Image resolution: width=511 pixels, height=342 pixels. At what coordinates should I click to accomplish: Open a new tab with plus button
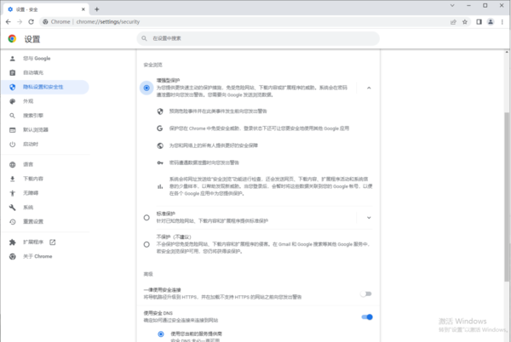pos(72,7)
